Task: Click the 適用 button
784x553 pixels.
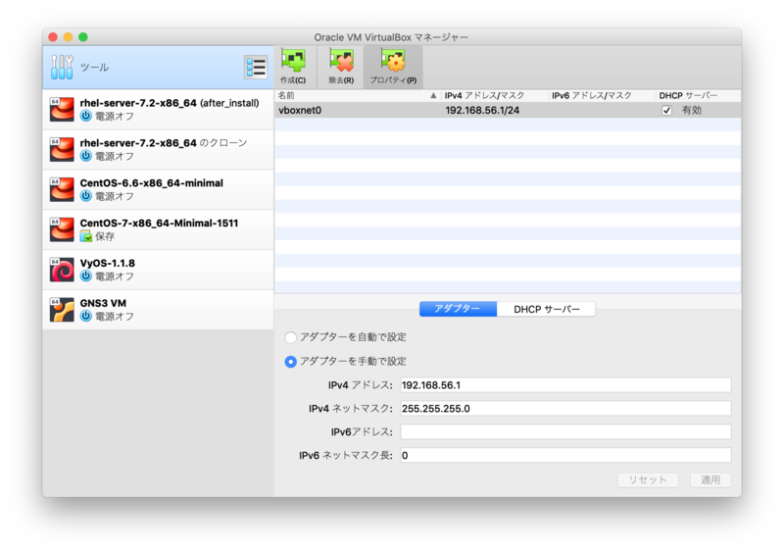Action: coord(710,479)
